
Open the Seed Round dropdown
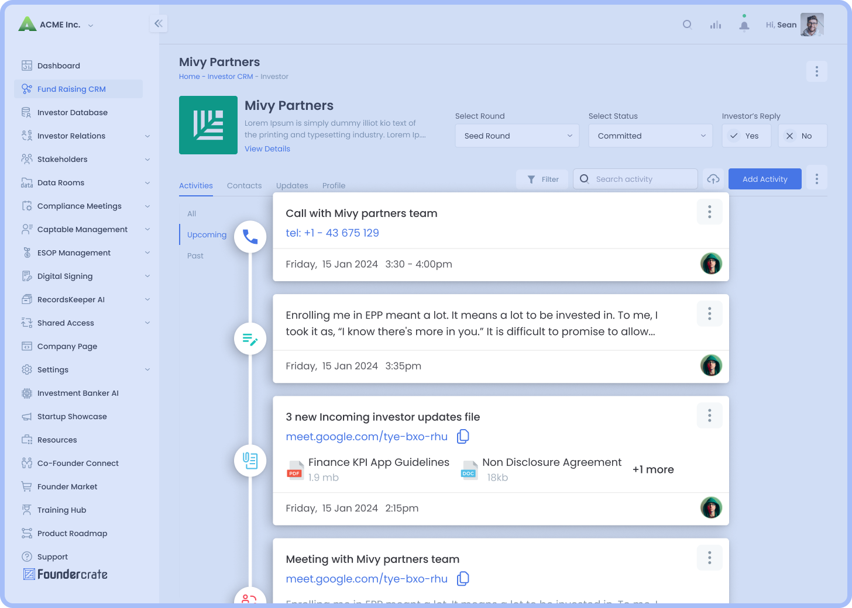(x=517, y=136)
